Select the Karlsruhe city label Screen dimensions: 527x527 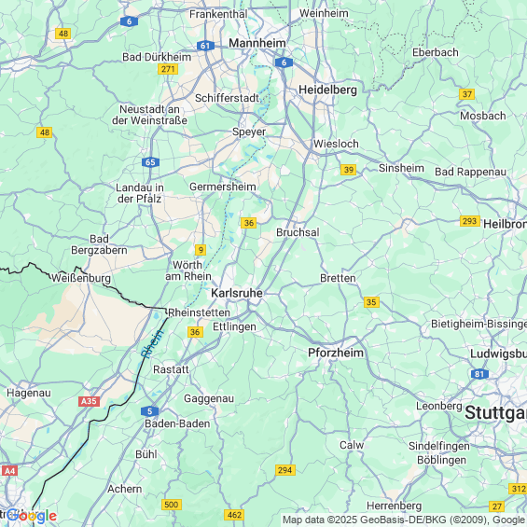click(x=237, y=293)
